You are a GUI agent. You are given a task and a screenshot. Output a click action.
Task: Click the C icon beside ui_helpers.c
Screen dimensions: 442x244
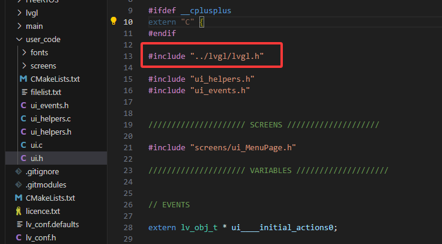pyautogui.click(x=23, y=118)
